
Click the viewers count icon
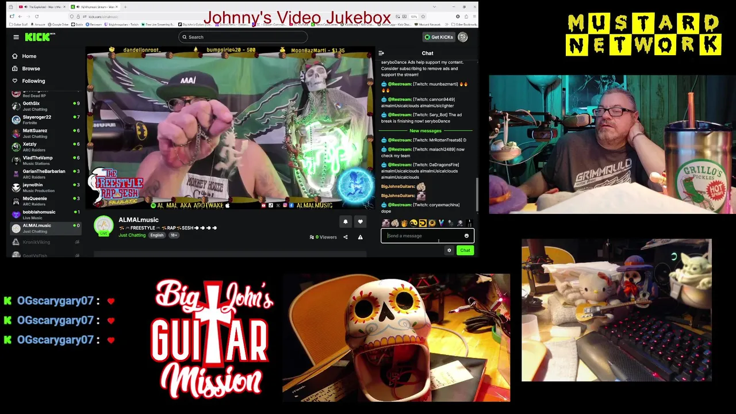[x=312, y=237]
